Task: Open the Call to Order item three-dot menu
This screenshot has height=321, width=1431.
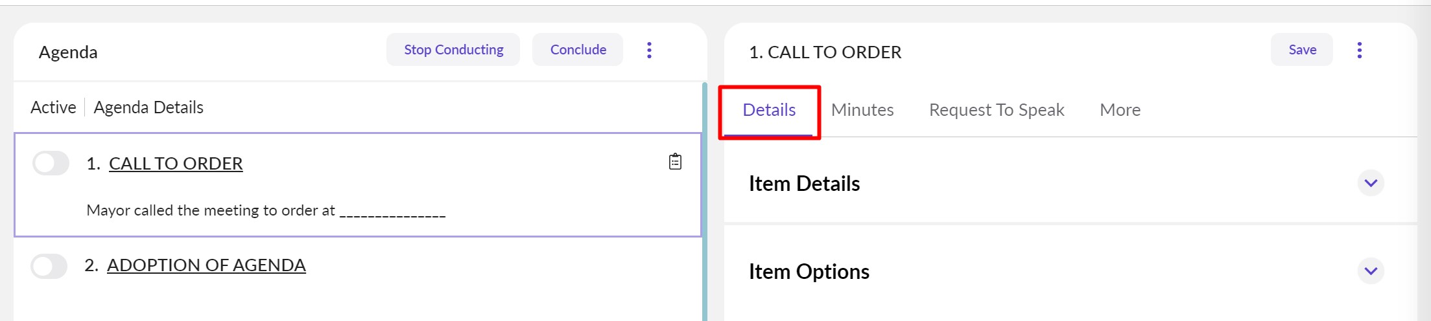Action: (x=1359, y=50)
